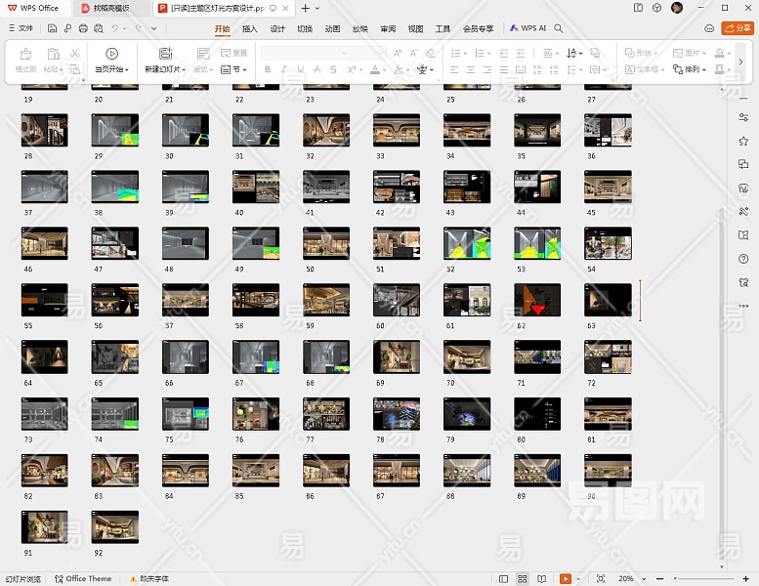Switch to the 插入 ribbon tab
The width and height of the screenshot is (759, 586).
point(250,29)
